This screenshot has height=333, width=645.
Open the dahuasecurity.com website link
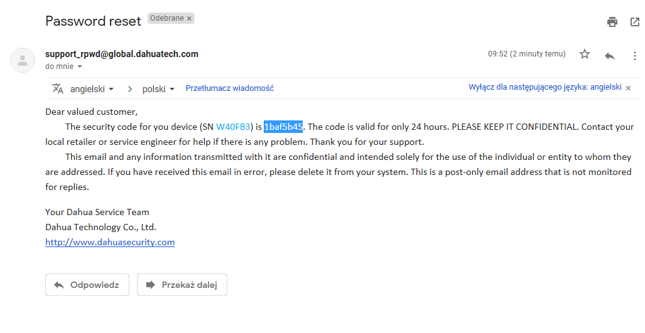point(110,242)
